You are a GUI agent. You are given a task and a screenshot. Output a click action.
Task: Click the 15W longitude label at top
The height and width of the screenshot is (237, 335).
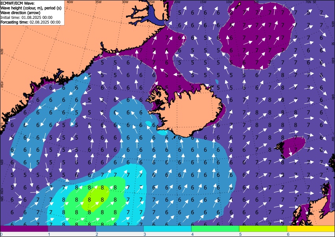(x=203, y=2)
